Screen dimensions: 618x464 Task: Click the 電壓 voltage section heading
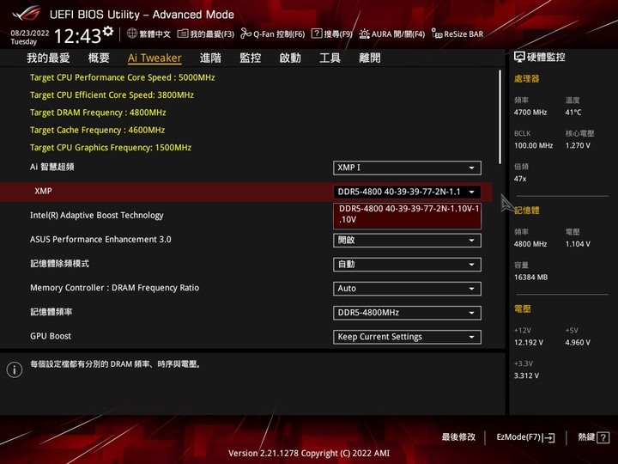click(522, 309)
